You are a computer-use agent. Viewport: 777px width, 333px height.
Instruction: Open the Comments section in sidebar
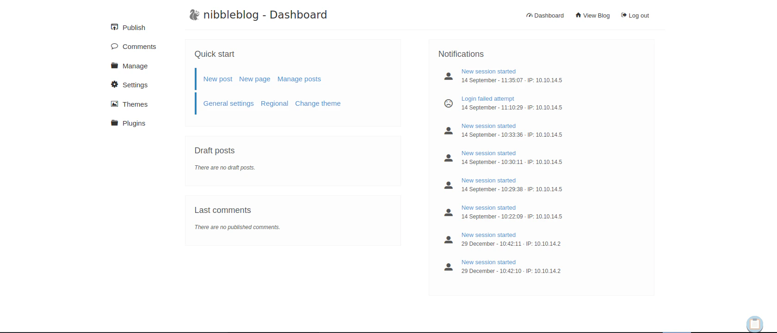click(139, 47)
